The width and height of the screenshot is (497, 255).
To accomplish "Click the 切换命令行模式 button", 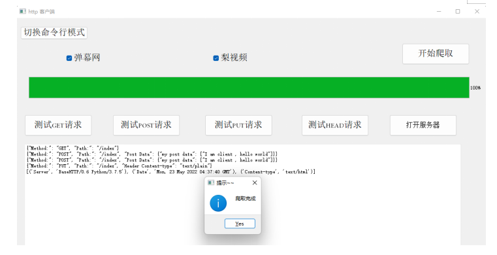I will [54, 33].
